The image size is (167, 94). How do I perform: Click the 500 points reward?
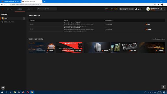pos(148,25)
